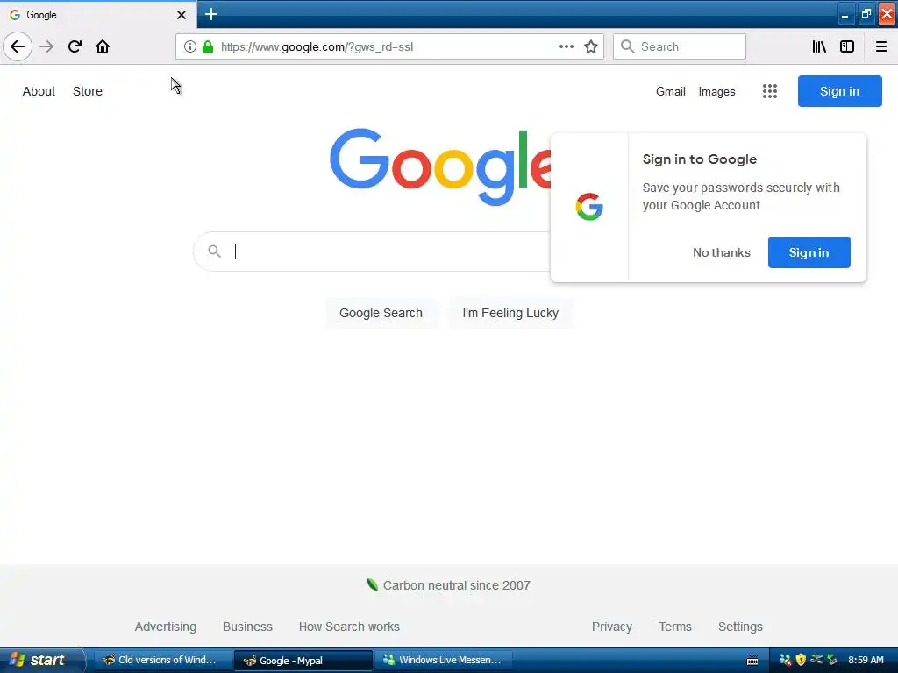Click the Google Search button

[381, 313]
